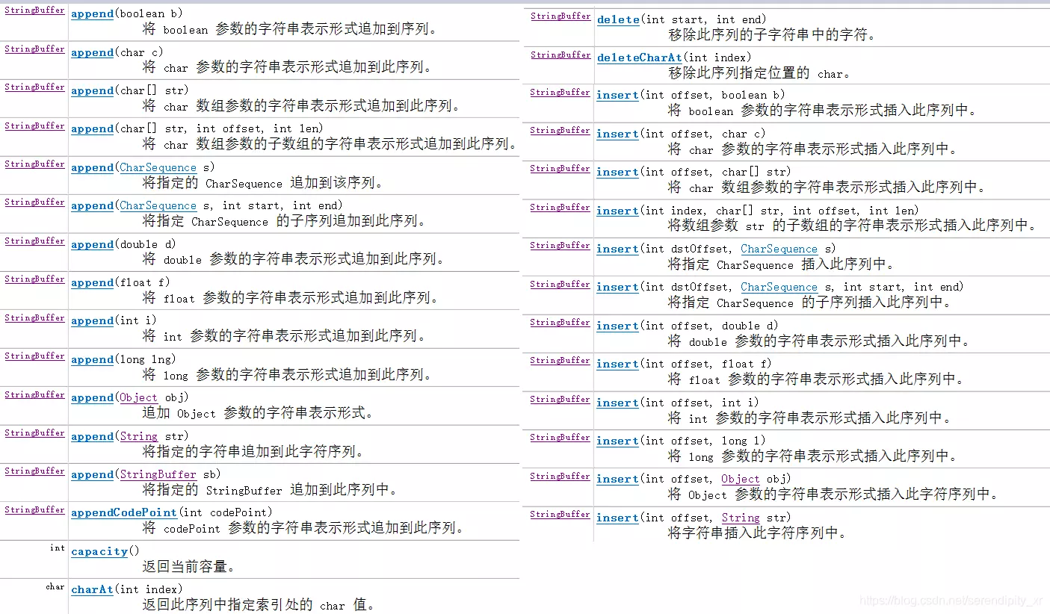Click the charAt method link
Image resolution: width=1050 pixels, height=614 pixels.
pos(92,589)
